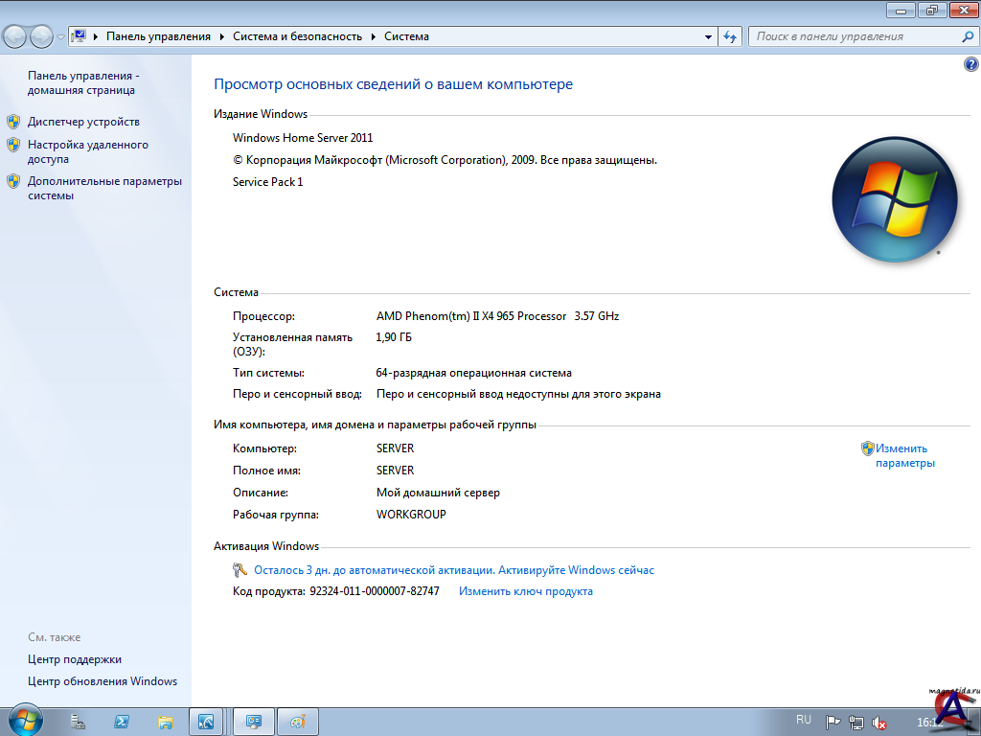Open Центр обновления Windows link
This screenshot has width=981, height=736.
click(x=103, y=681)
